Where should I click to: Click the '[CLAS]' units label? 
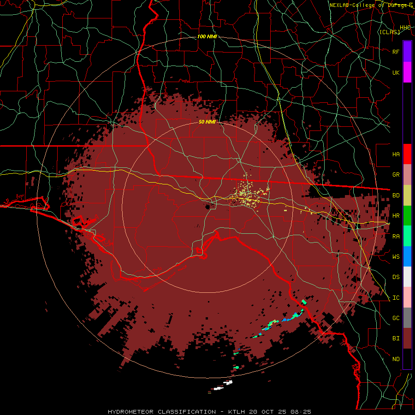click(390, 32)
